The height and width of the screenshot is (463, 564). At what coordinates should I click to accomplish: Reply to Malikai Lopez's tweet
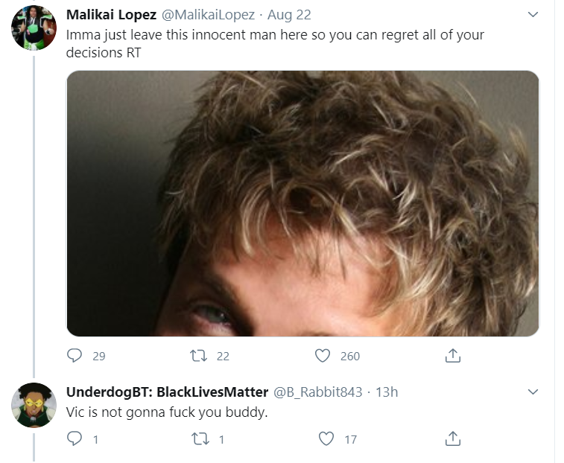(x=75, y=356)
